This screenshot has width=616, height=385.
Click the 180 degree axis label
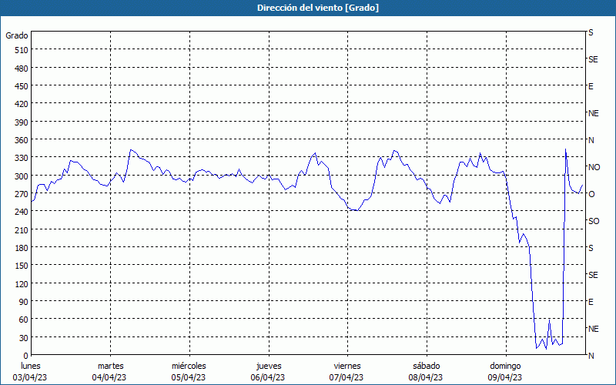click(22, 248)
